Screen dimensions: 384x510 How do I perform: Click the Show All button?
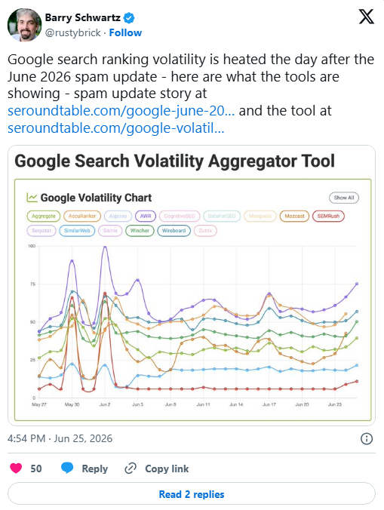click(x=344, y=198)
